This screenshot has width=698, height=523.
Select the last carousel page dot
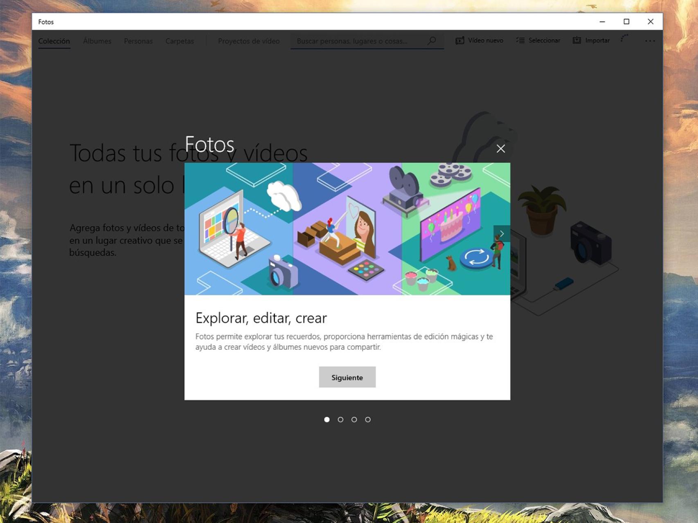click(x=368, y=419)
